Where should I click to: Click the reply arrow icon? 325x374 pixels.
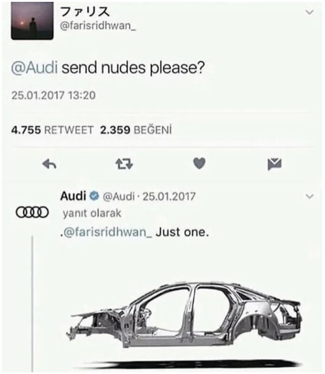[49, 164]
